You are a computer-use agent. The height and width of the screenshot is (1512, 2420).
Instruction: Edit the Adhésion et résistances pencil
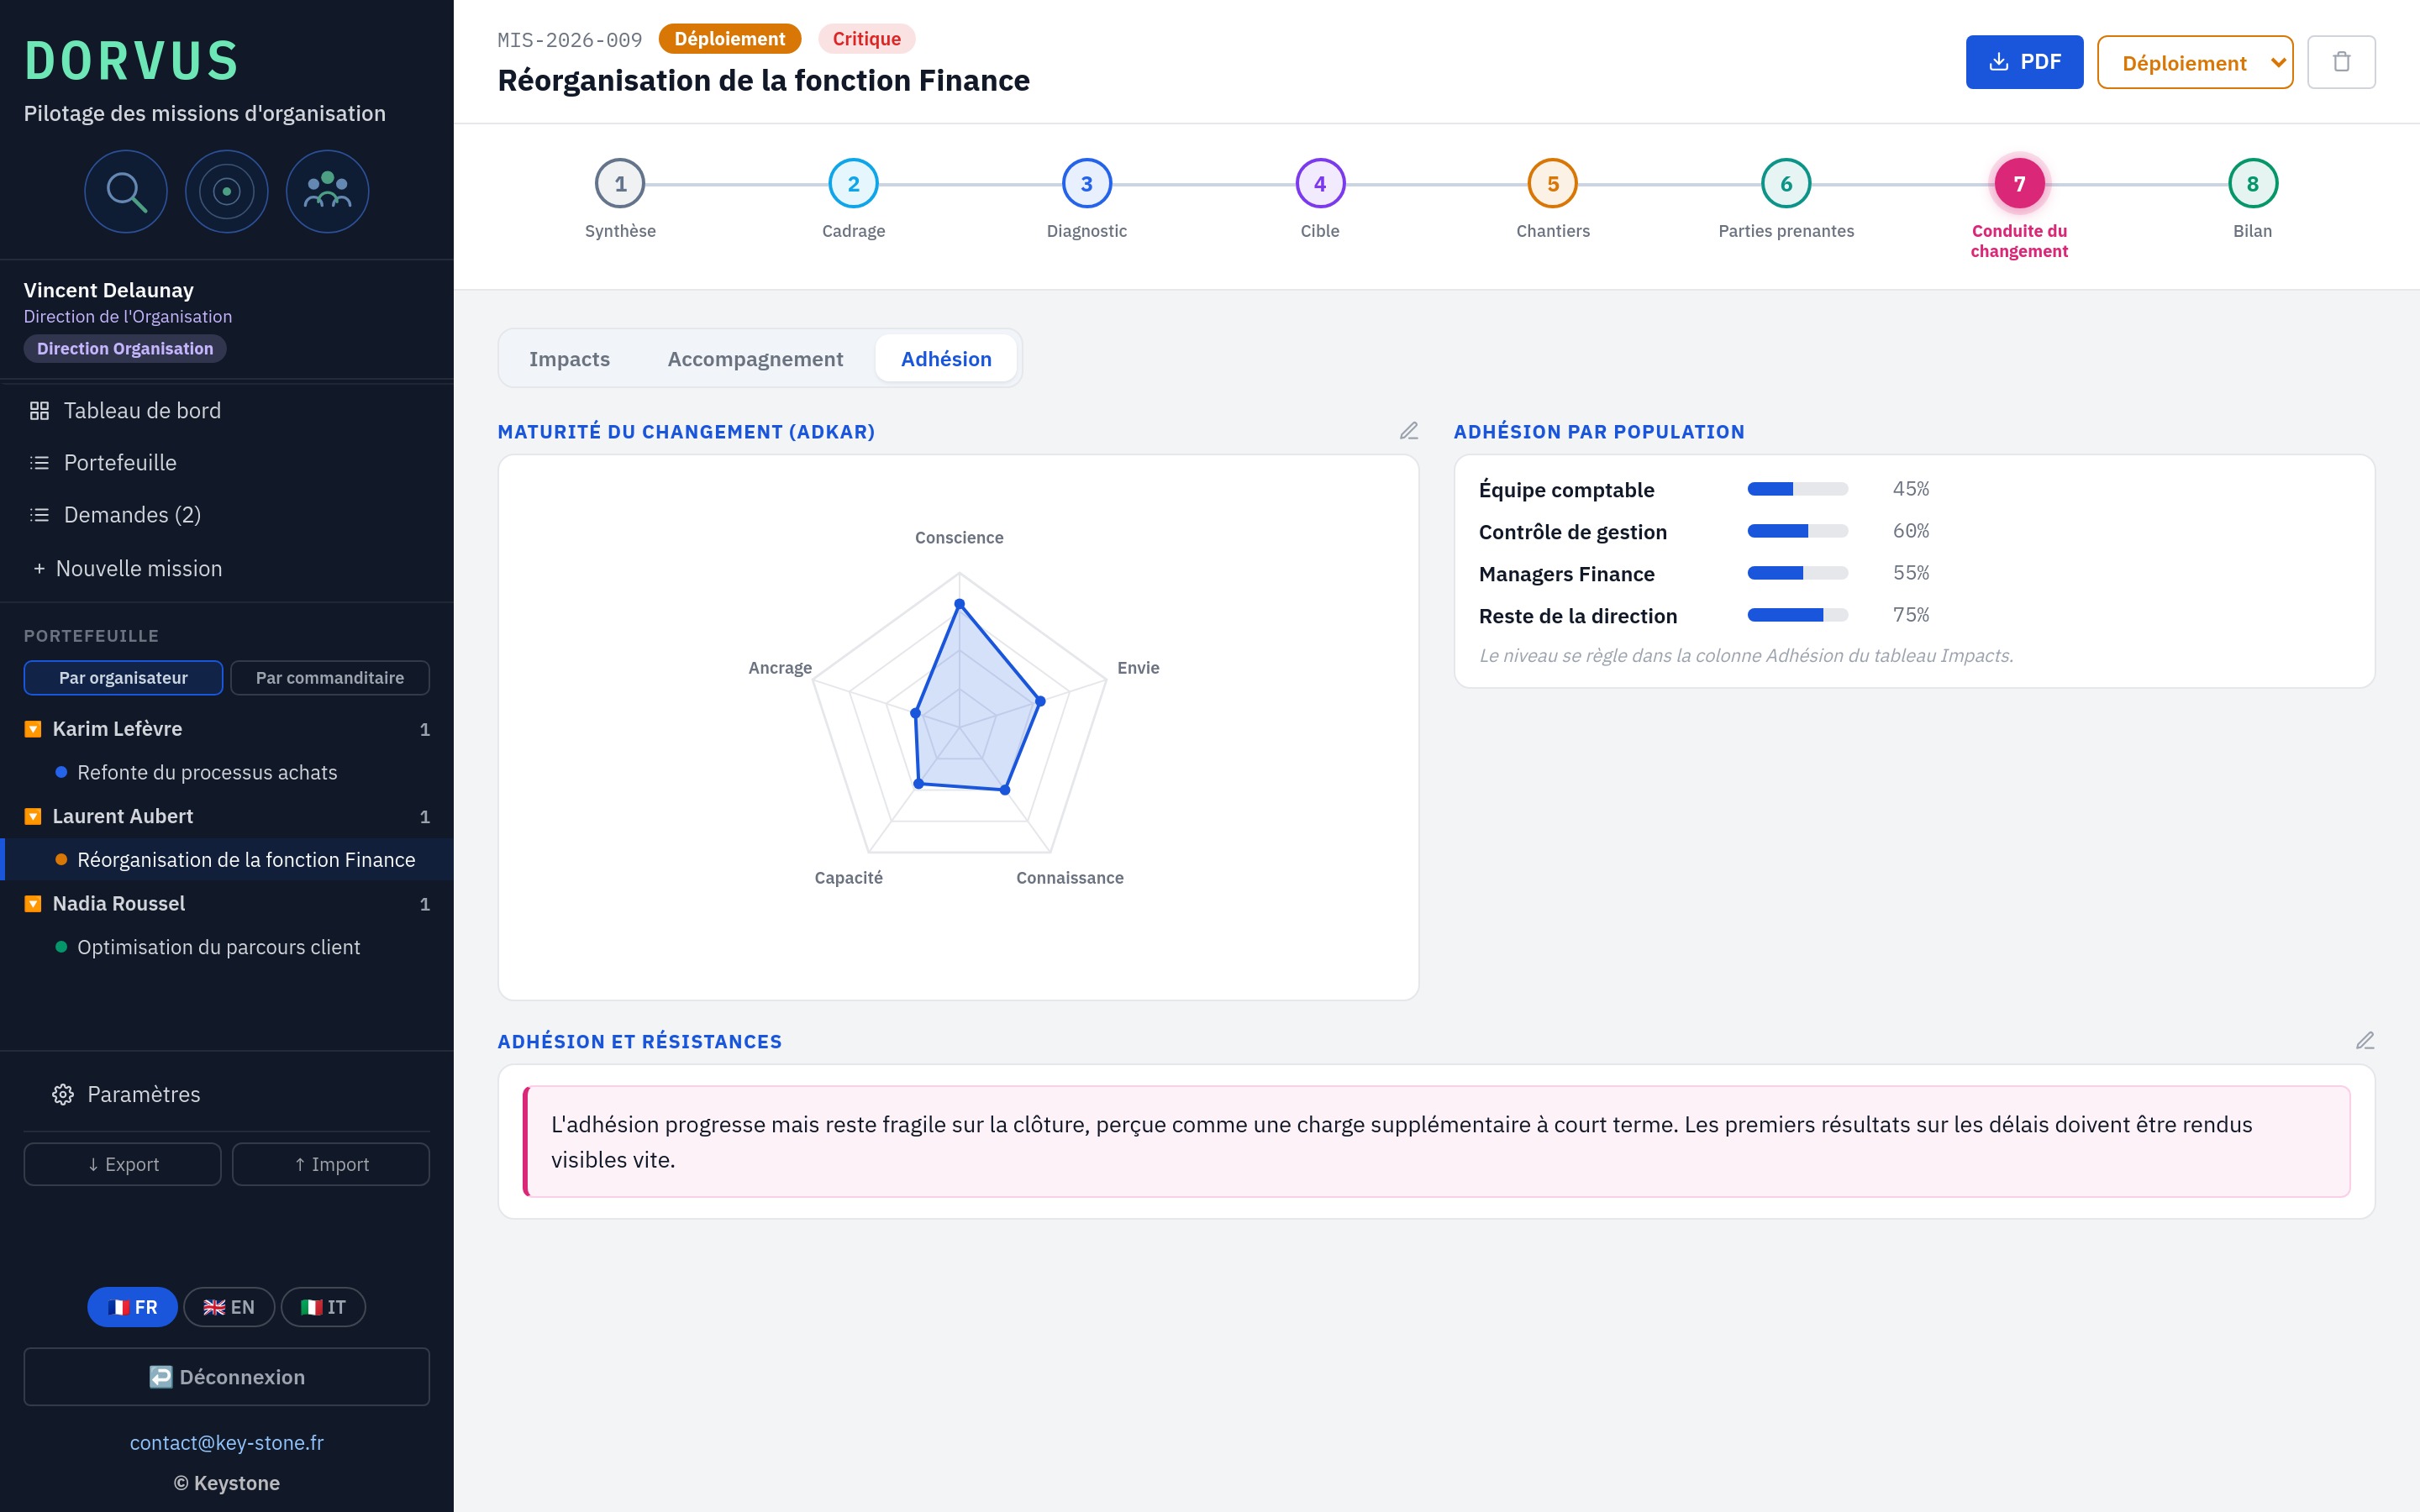[x=2365, y=1041]
